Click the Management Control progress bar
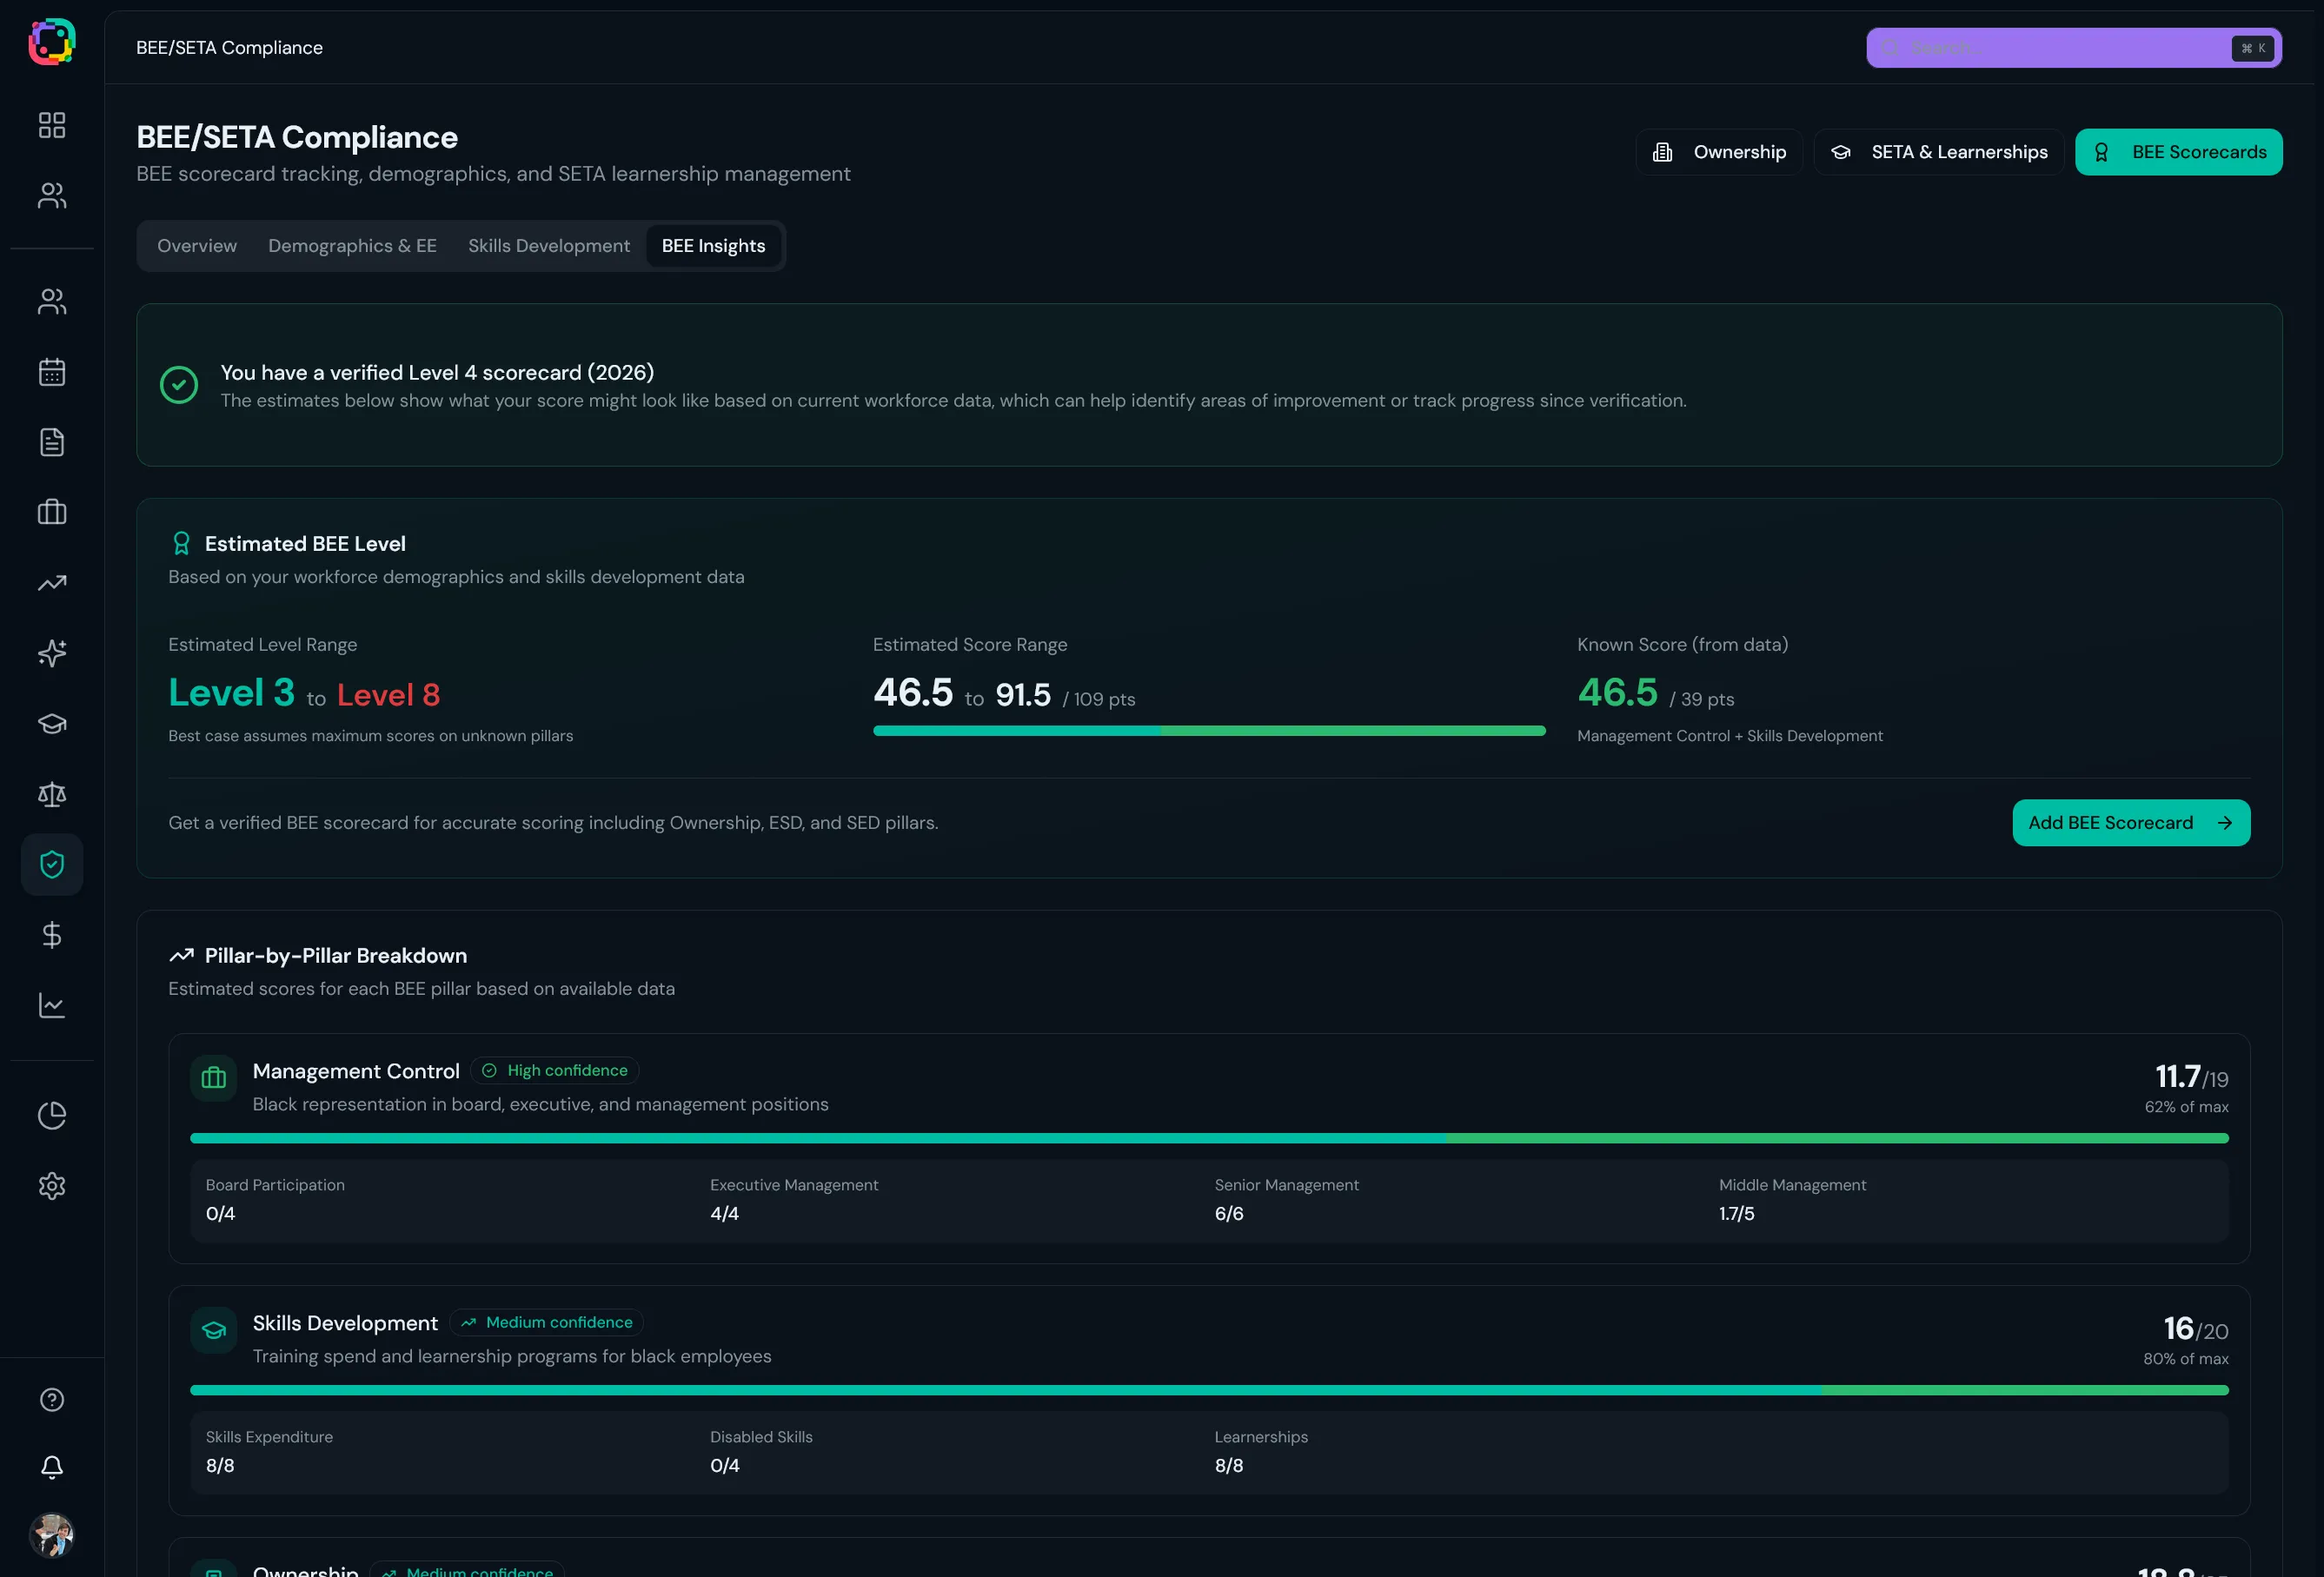This screenshot has height=1577, width=2324. 1208,1138
